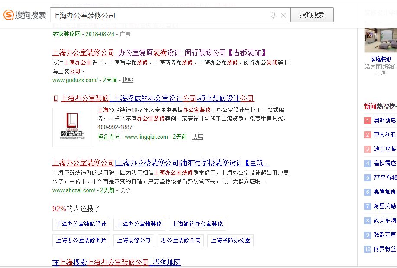Click the www.guduzx.com URL text
Image resolution: width=397 pixels, height=268 pixels.
75,80
